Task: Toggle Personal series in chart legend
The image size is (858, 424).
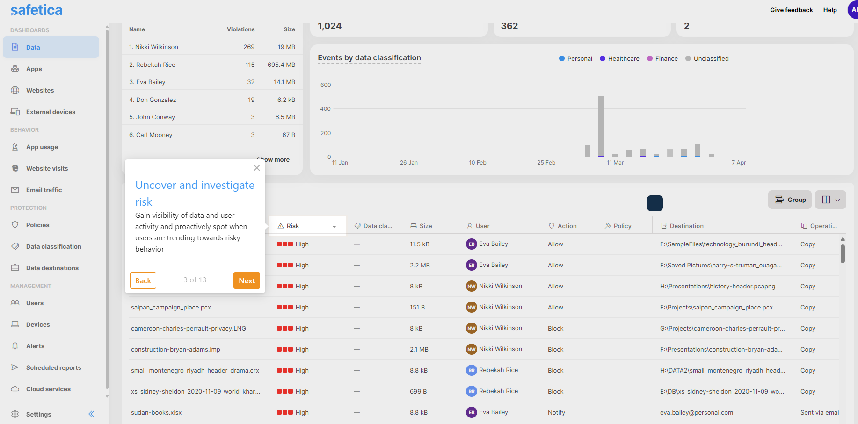Action: coord(575,58)
